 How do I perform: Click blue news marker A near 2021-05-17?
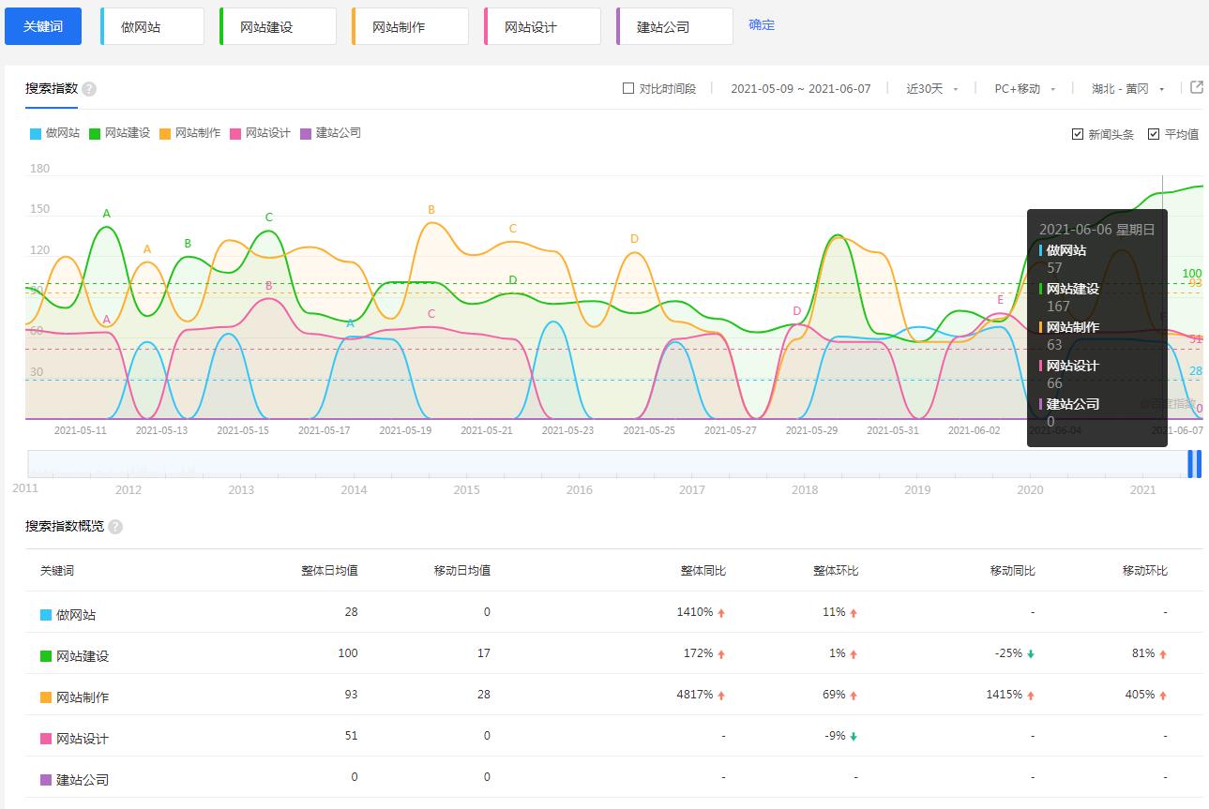(351, 323)
